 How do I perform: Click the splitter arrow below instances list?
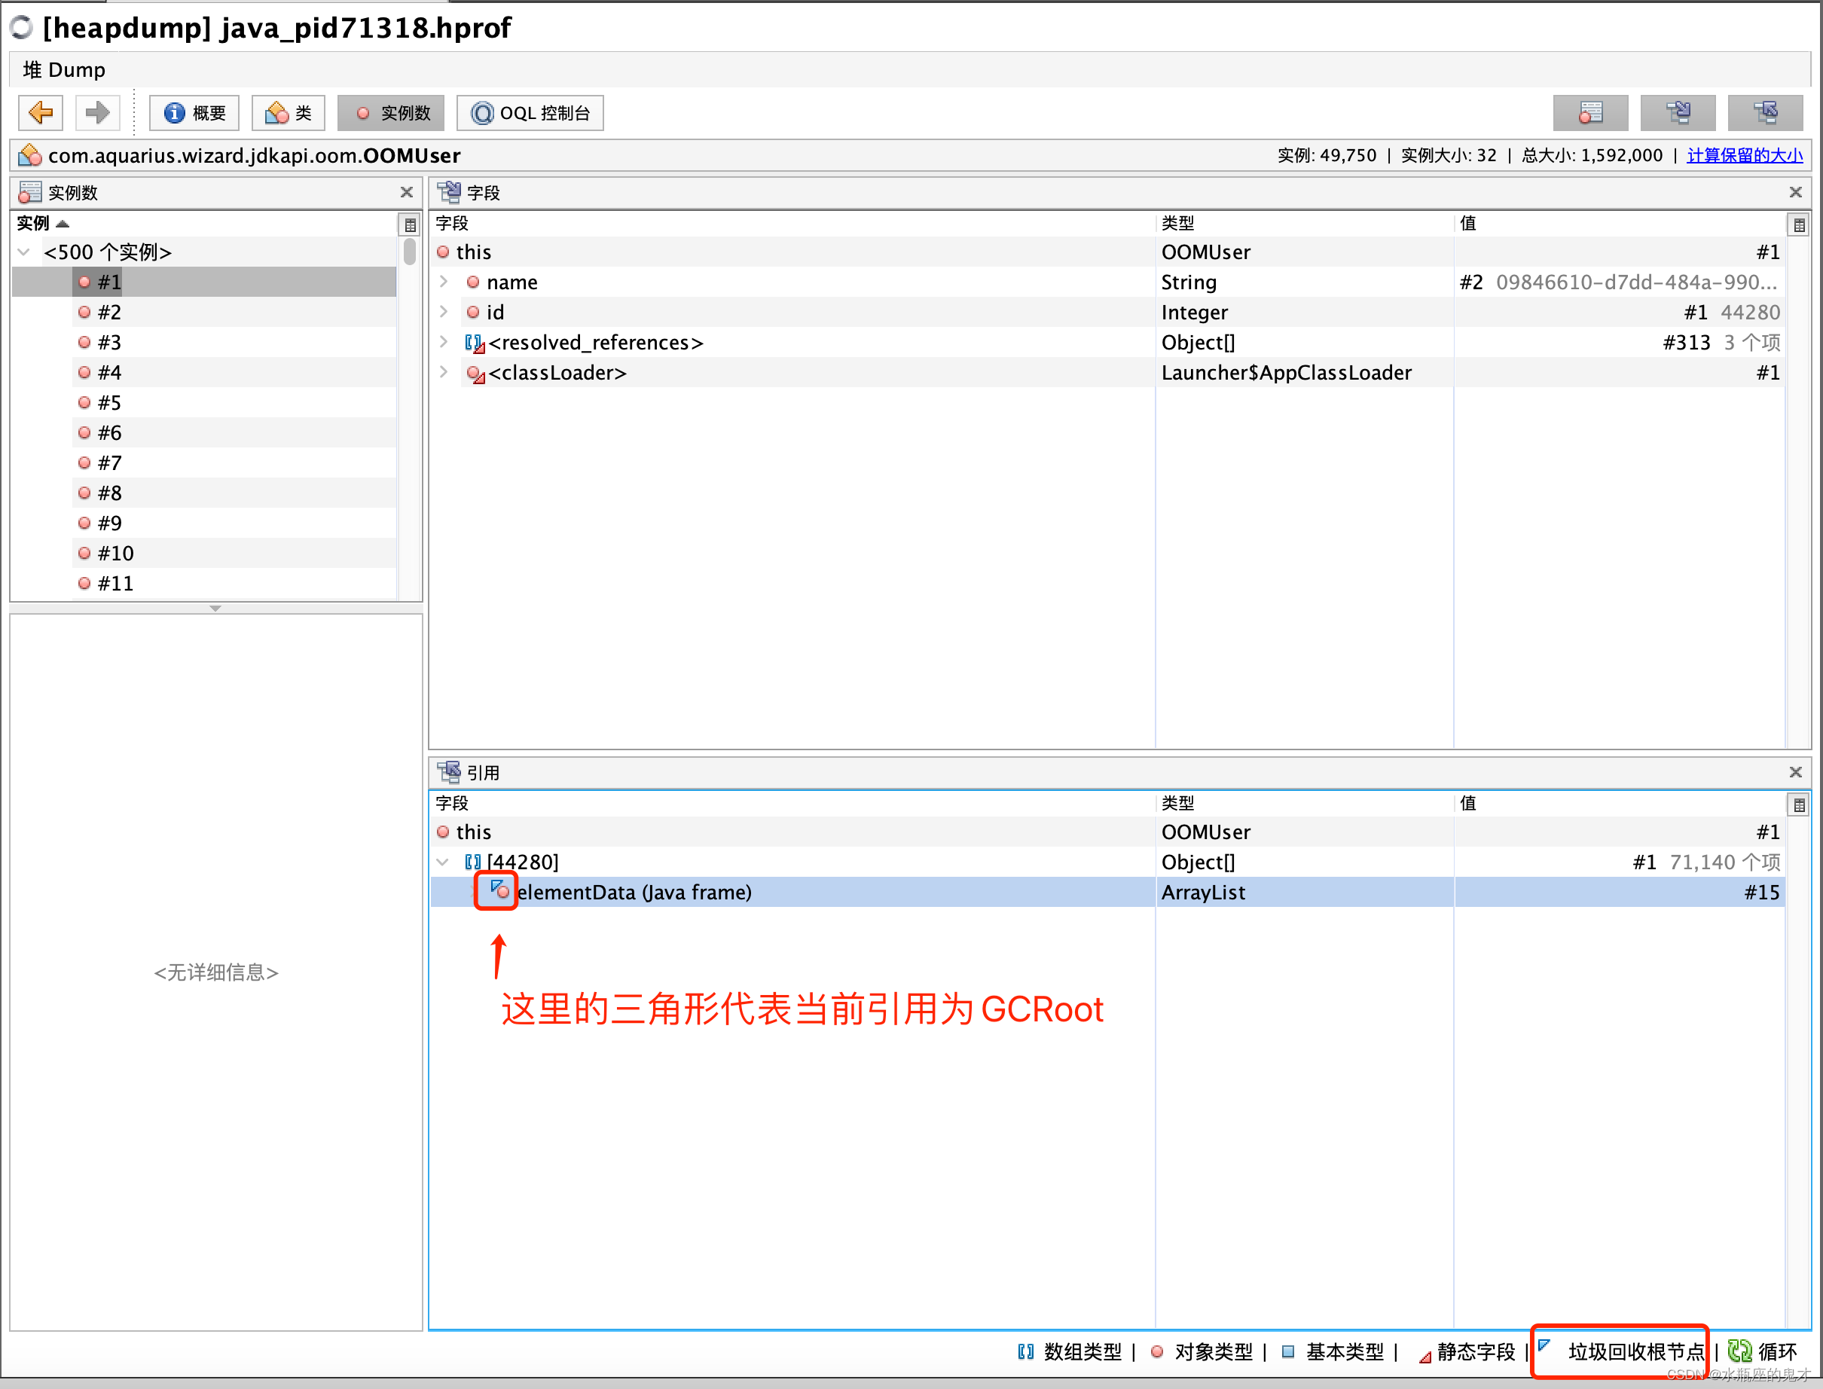tap(215, 609)
